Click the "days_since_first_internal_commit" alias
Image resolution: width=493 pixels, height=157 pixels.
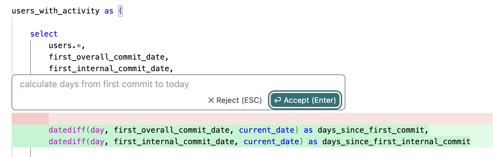pos(396,142)
